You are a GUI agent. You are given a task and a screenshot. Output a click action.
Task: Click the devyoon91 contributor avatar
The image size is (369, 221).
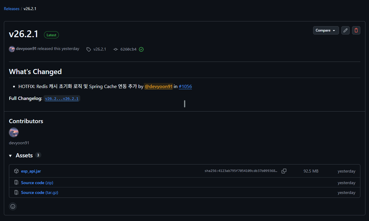click(x=14, y=132)
